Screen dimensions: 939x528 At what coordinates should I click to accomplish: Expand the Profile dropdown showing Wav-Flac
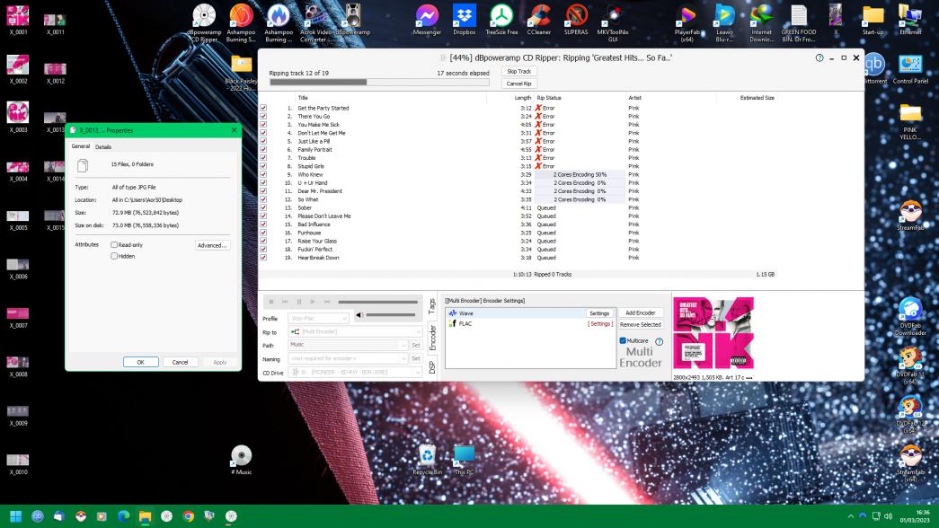(319, 318)
